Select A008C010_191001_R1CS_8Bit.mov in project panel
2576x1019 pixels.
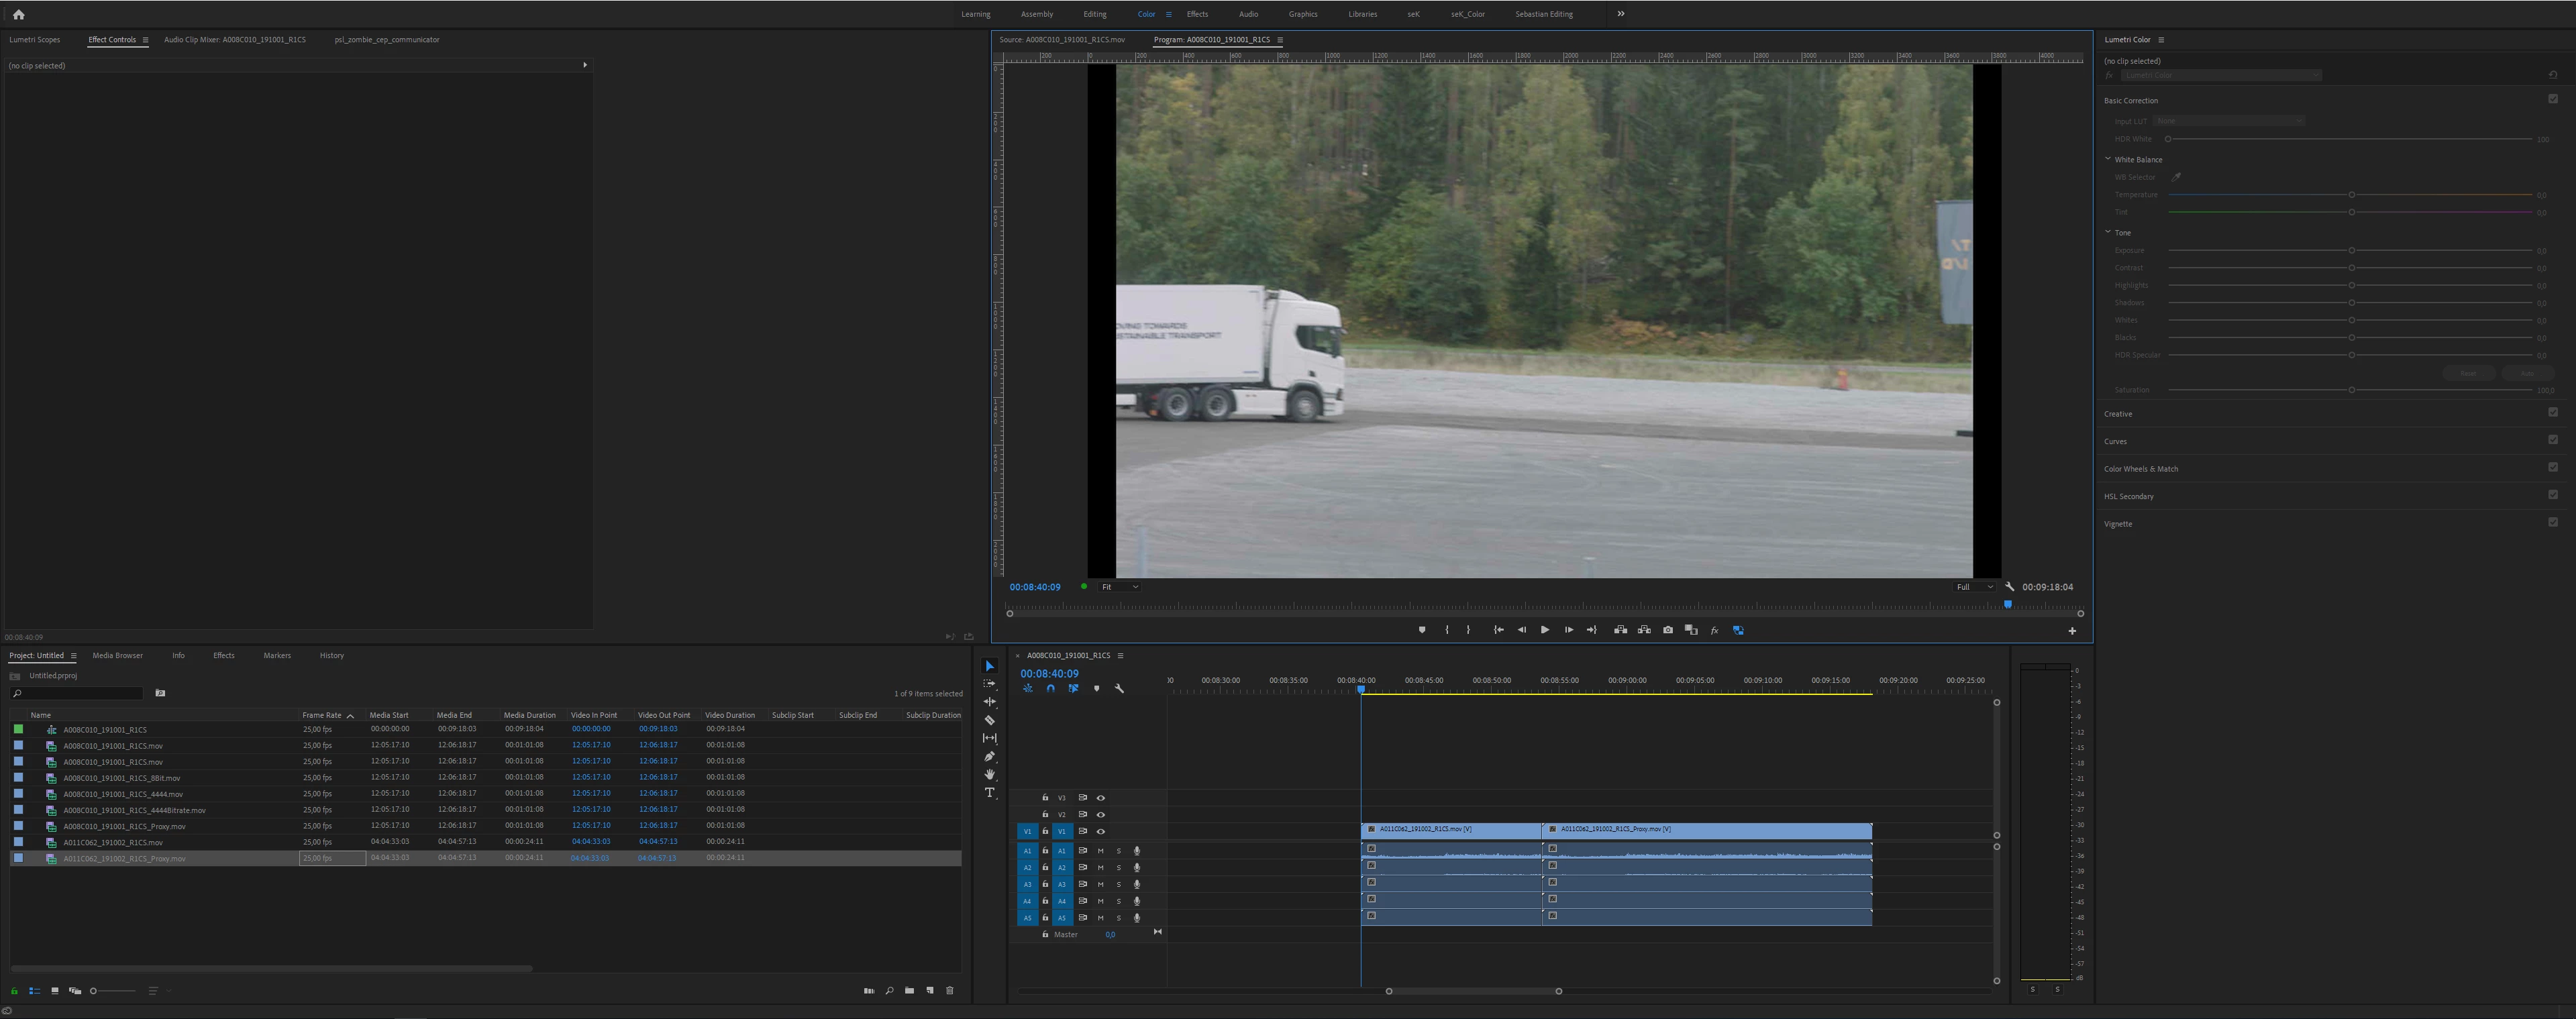click(121, 778)
